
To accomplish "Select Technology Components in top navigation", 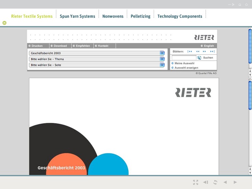I will (x=180, y=16).
